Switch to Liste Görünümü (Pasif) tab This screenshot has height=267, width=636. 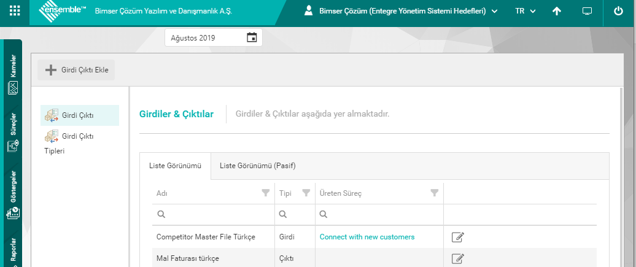coord(258,166)
